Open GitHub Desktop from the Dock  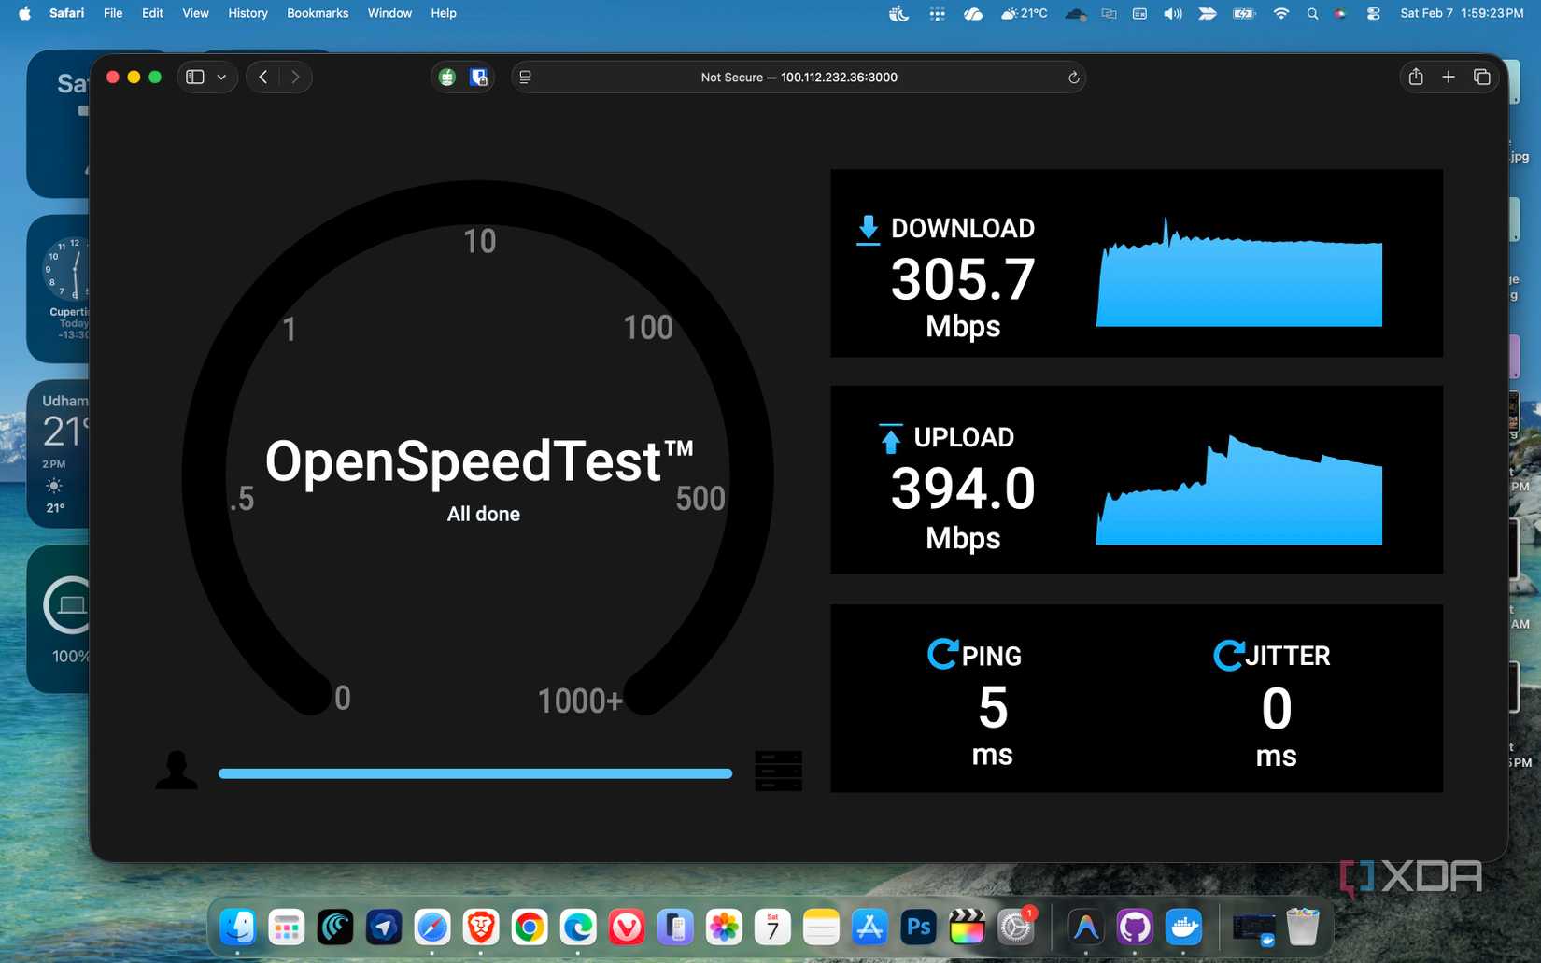[x=1135, y=928]
